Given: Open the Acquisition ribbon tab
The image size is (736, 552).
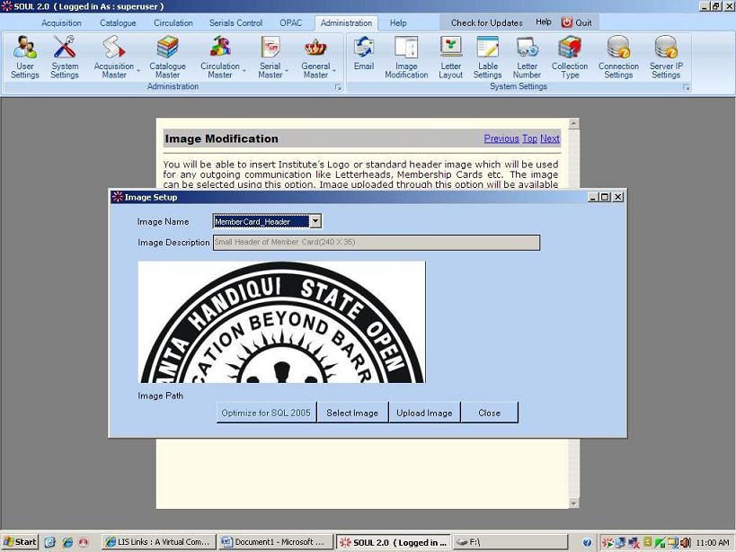Looking at the screenshot, I should [61, 23].
